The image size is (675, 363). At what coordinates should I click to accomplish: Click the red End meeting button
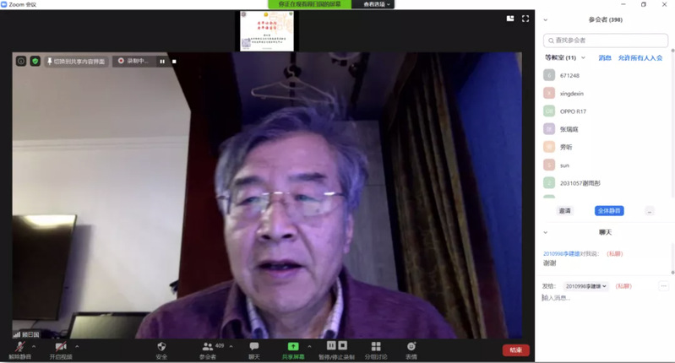tap(515, 349)
